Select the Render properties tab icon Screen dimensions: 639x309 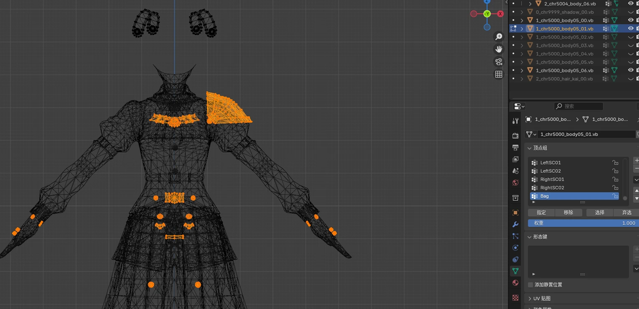515,135
